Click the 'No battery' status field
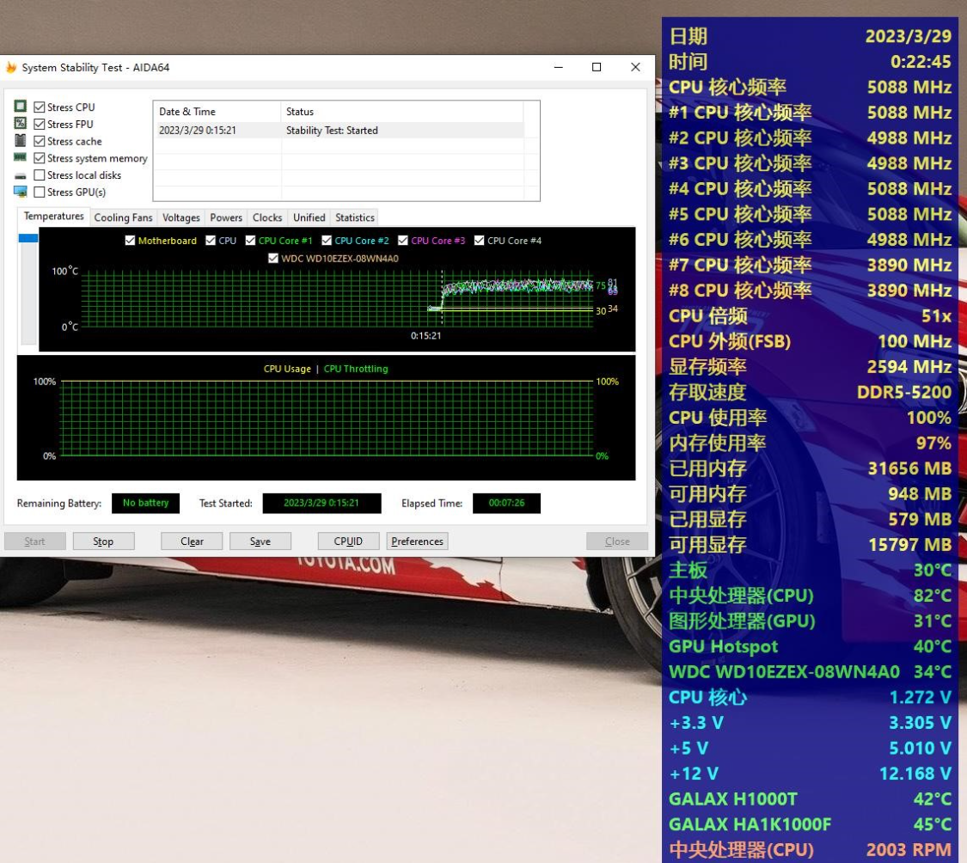 (145, 503)
